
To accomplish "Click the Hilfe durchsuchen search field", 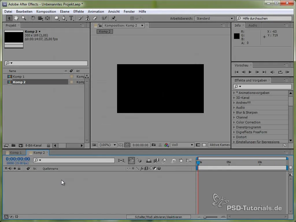I will pos(264,18).
